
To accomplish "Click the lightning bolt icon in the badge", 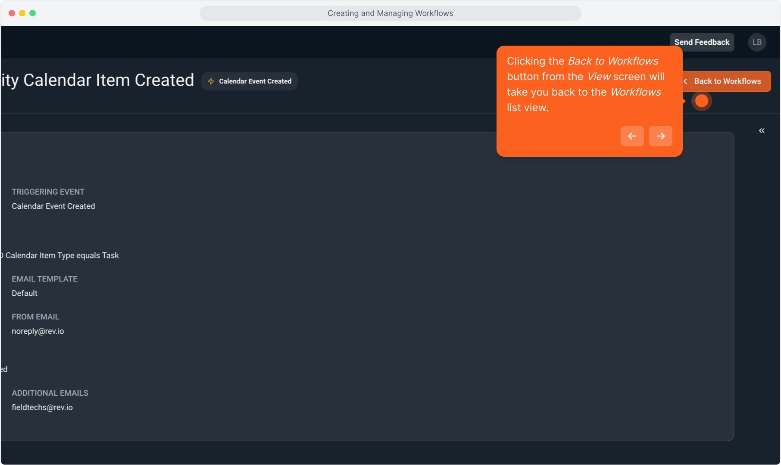I will coord(211,81).
